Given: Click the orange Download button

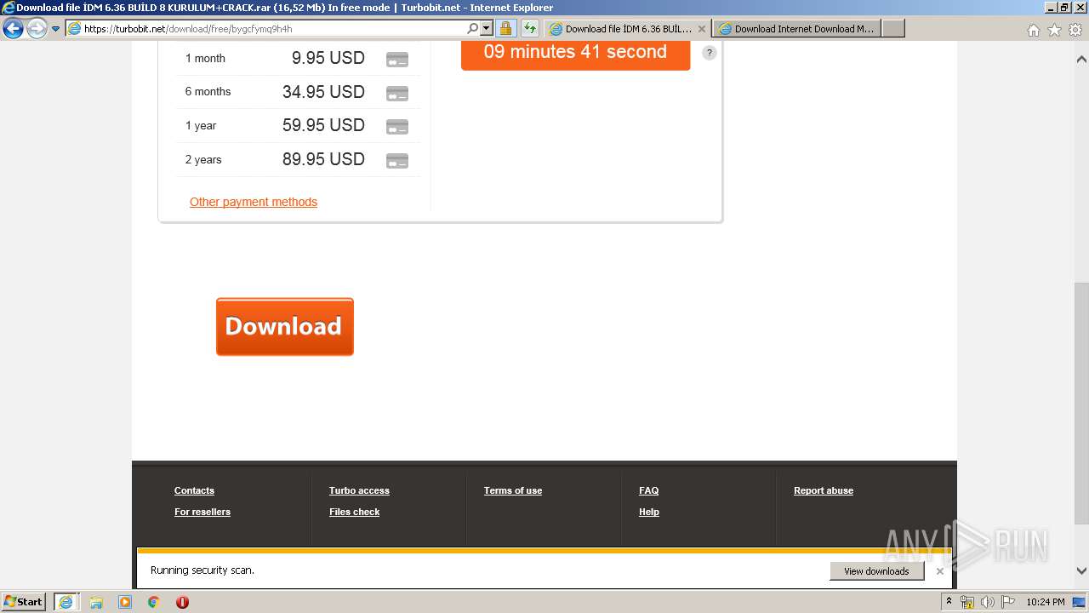Looking at the screenshot, I should click(285, 327).
